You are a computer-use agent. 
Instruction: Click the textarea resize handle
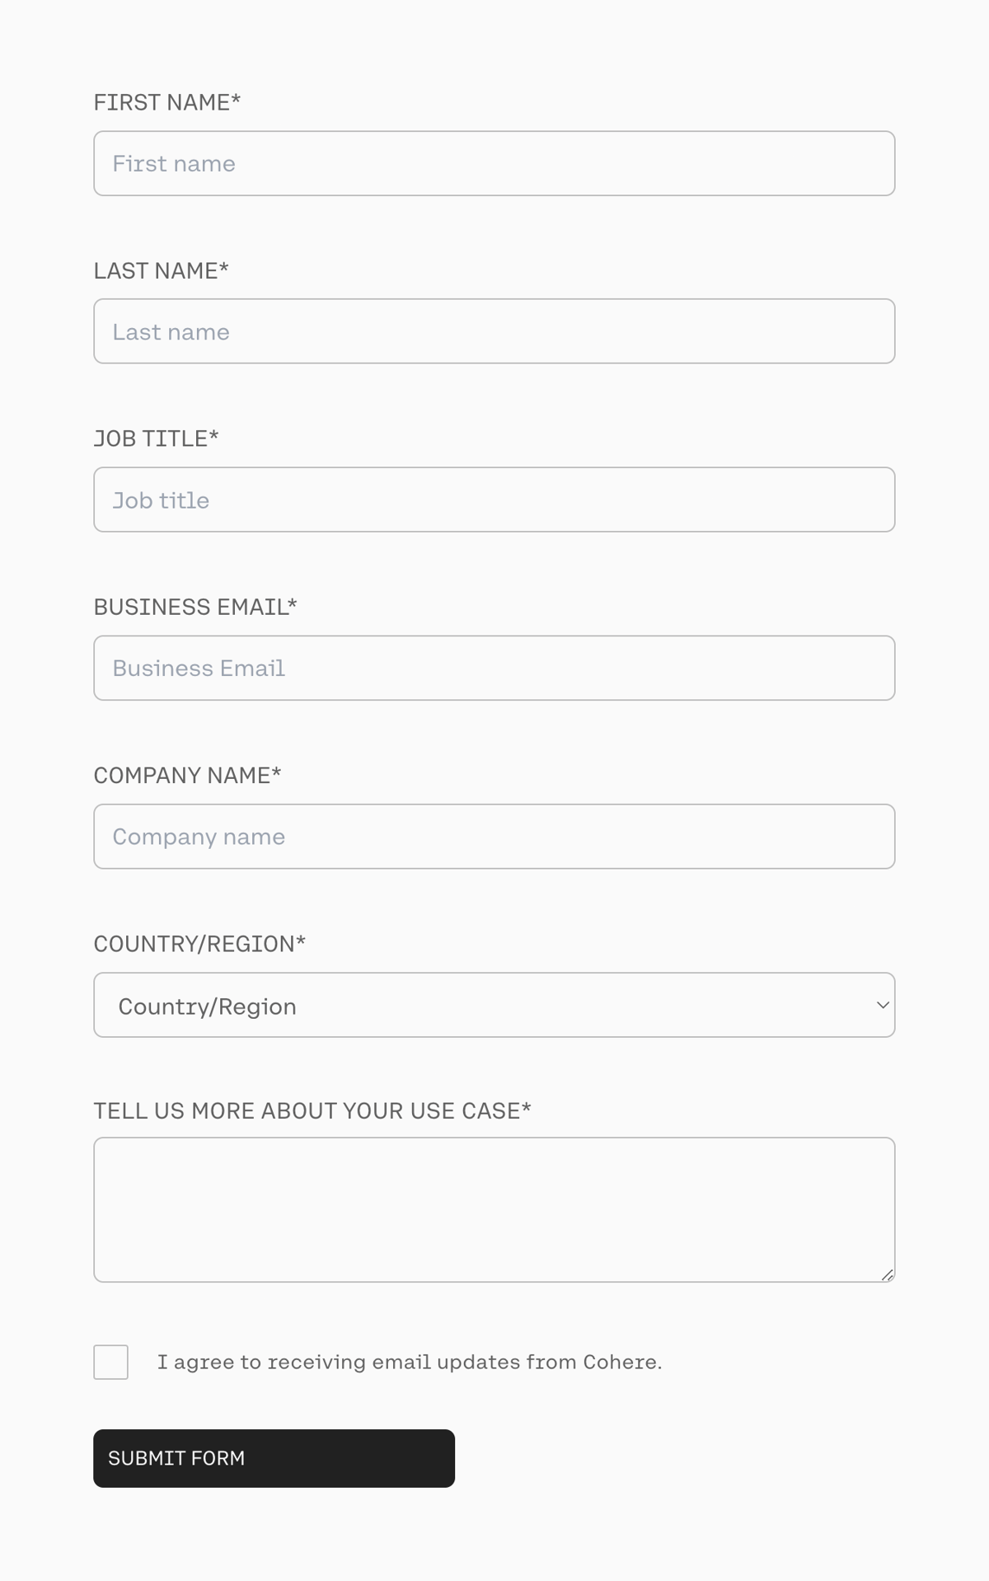click(x=888, y=1276)
